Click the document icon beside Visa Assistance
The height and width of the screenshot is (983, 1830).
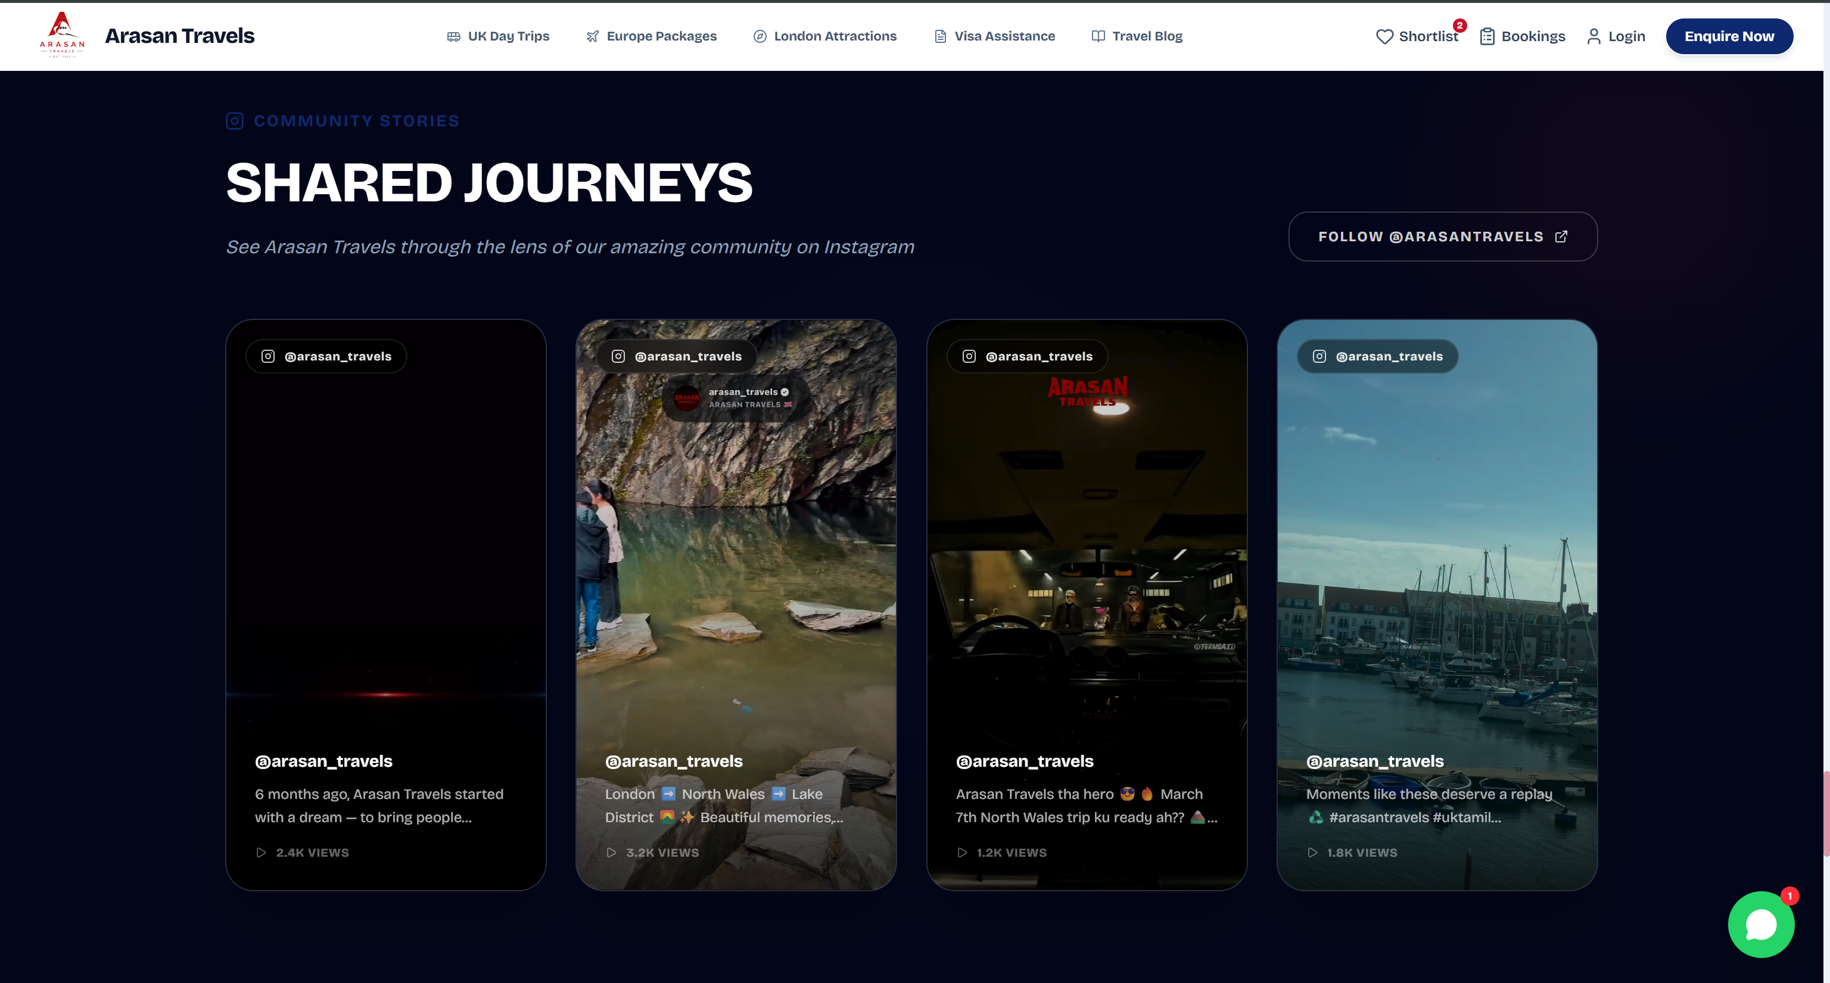point(941,36)
